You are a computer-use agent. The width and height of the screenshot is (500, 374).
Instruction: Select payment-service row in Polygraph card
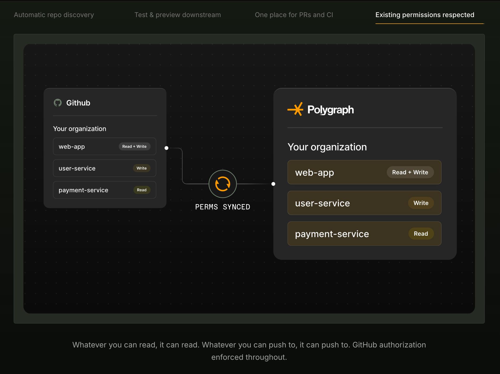[x=364, y=234]
